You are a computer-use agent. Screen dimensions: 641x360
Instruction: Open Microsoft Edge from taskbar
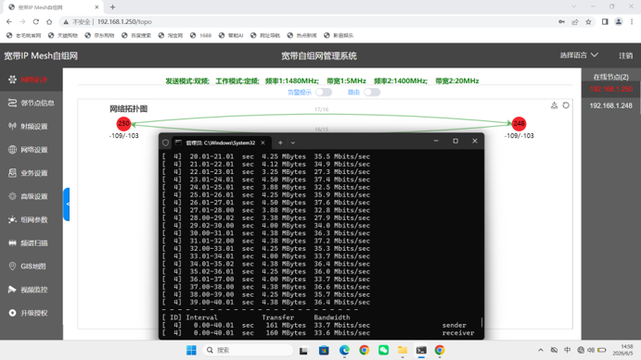[344, 350]
